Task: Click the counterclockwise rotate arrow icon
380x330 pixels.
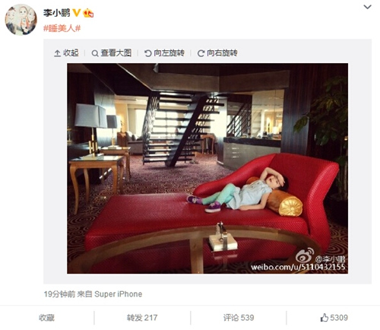Action: coord(148,53)
